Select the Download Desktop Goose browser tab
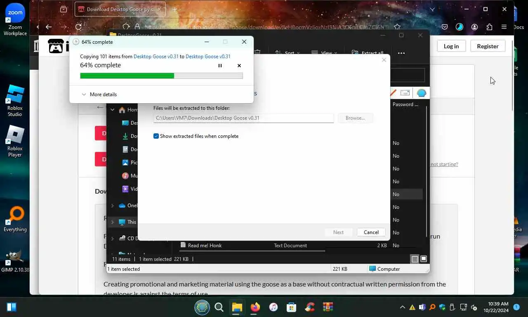The image size is (528, 317). 120,9
